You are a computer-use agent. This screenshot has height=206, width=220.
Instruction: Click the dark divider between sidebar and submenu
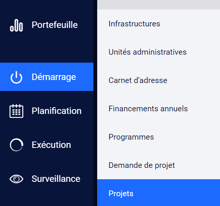[95, 103]
